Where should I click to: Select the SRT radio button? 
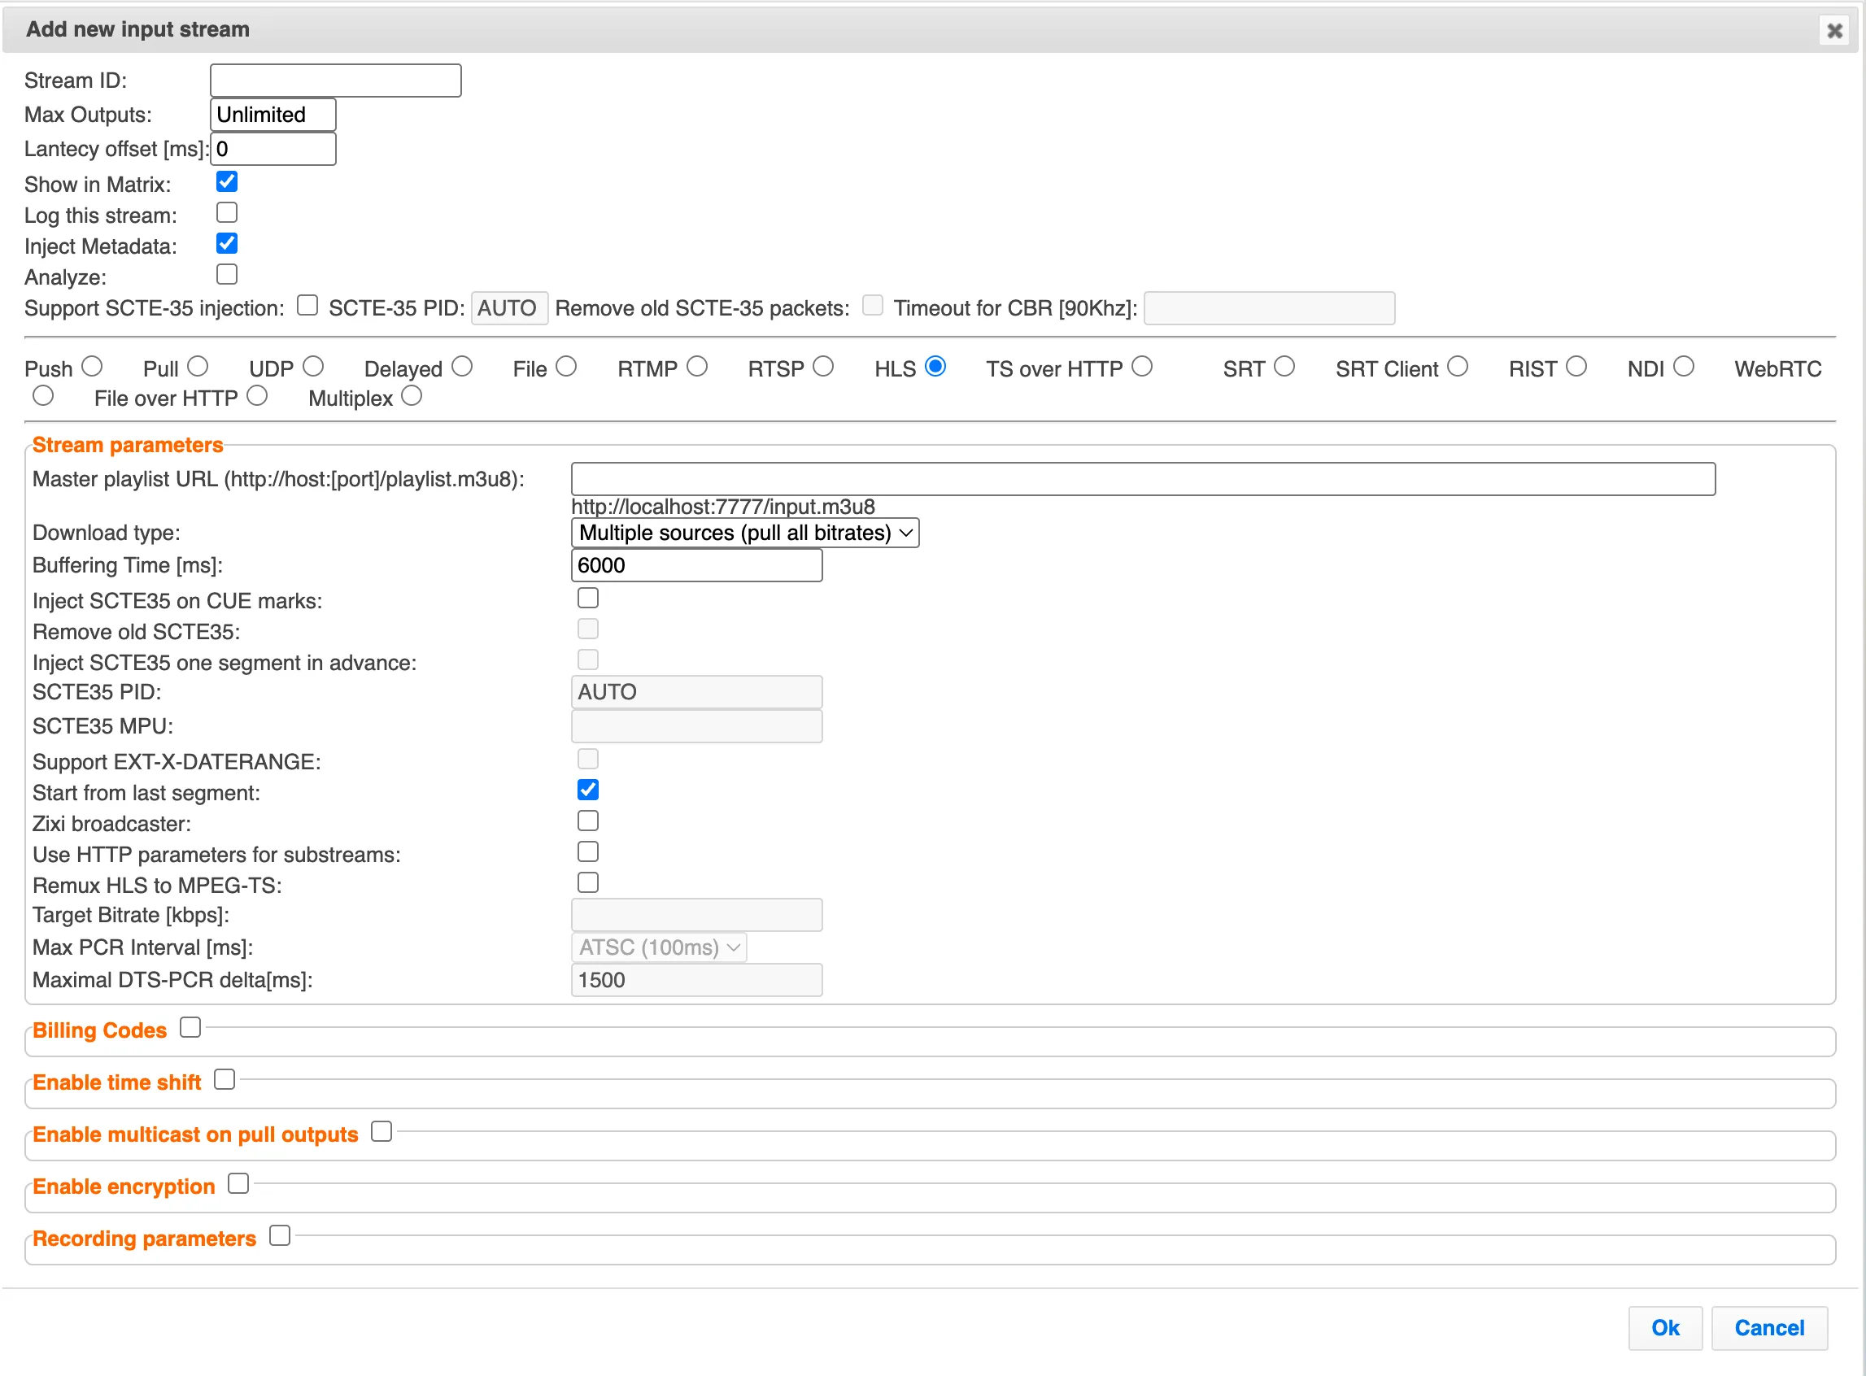[x=1284, y=367]
